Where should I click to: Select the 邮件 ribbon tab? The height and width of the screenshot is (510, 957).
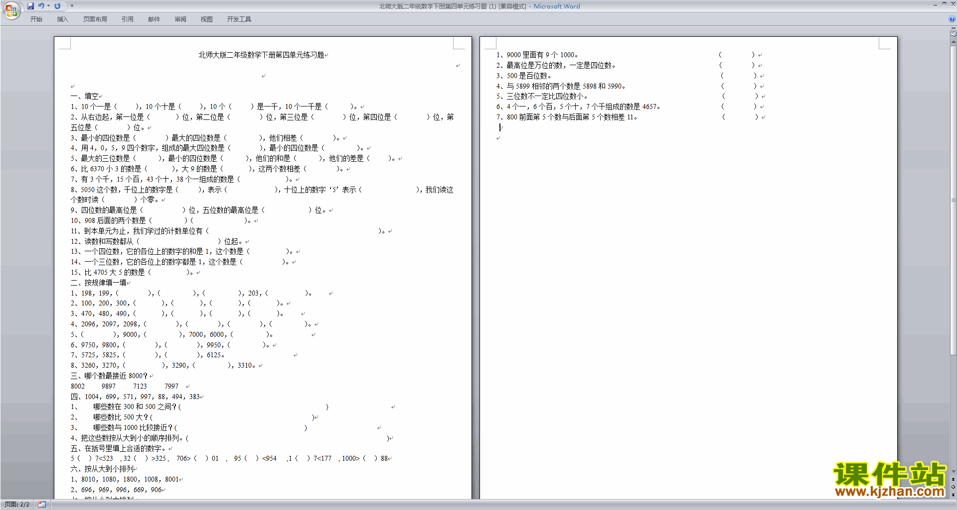[154, 19]
